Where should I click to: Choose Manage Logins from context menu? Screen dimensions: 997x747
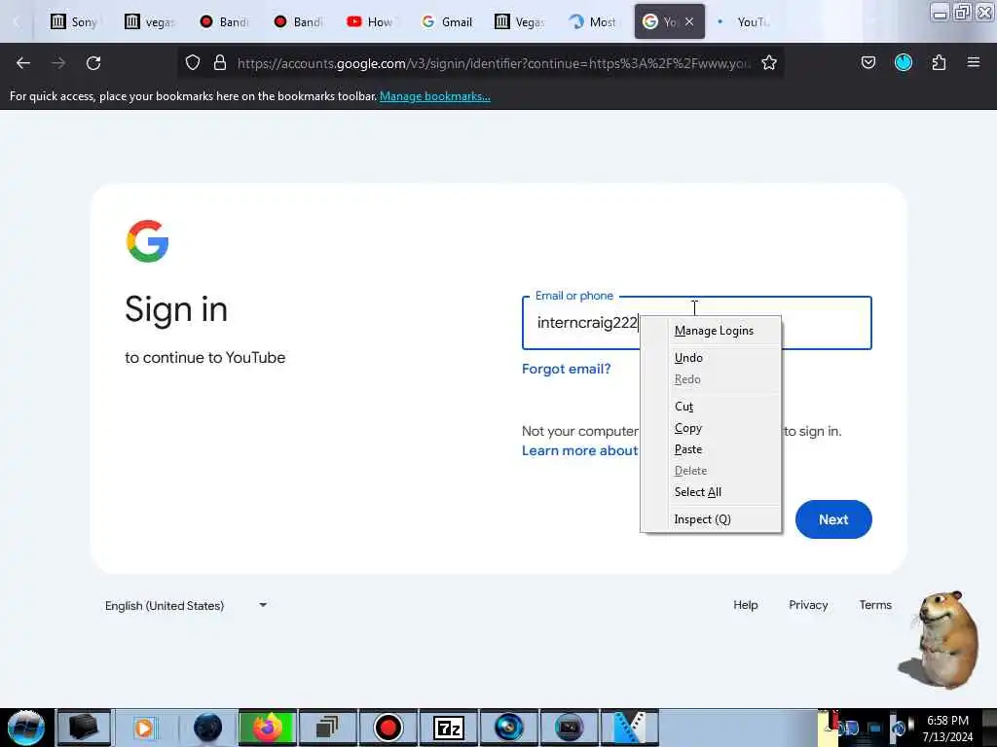pos(712,331)
